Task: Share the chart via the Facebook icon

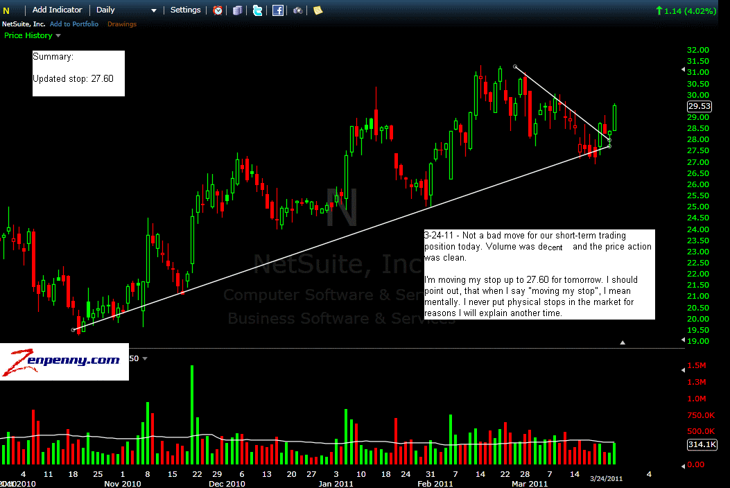Action: [278, 10]
